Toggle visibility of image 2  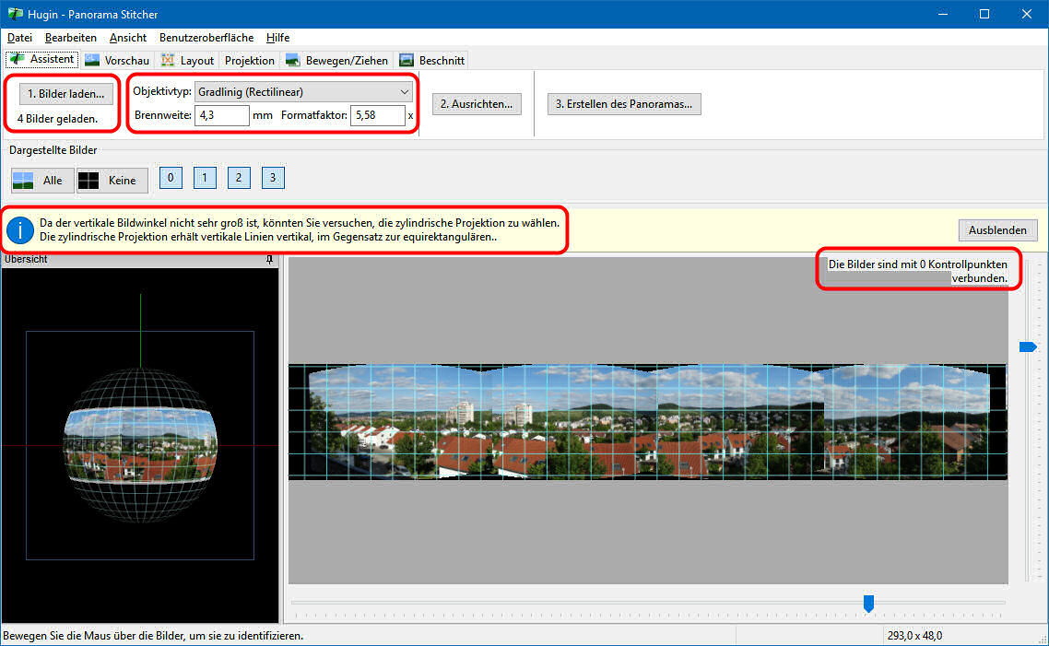(x=239, y=178)
